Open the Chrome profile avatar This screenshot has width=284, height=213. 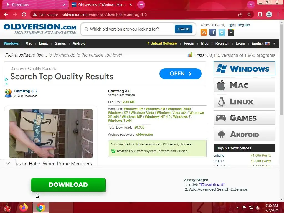[269, 14]
